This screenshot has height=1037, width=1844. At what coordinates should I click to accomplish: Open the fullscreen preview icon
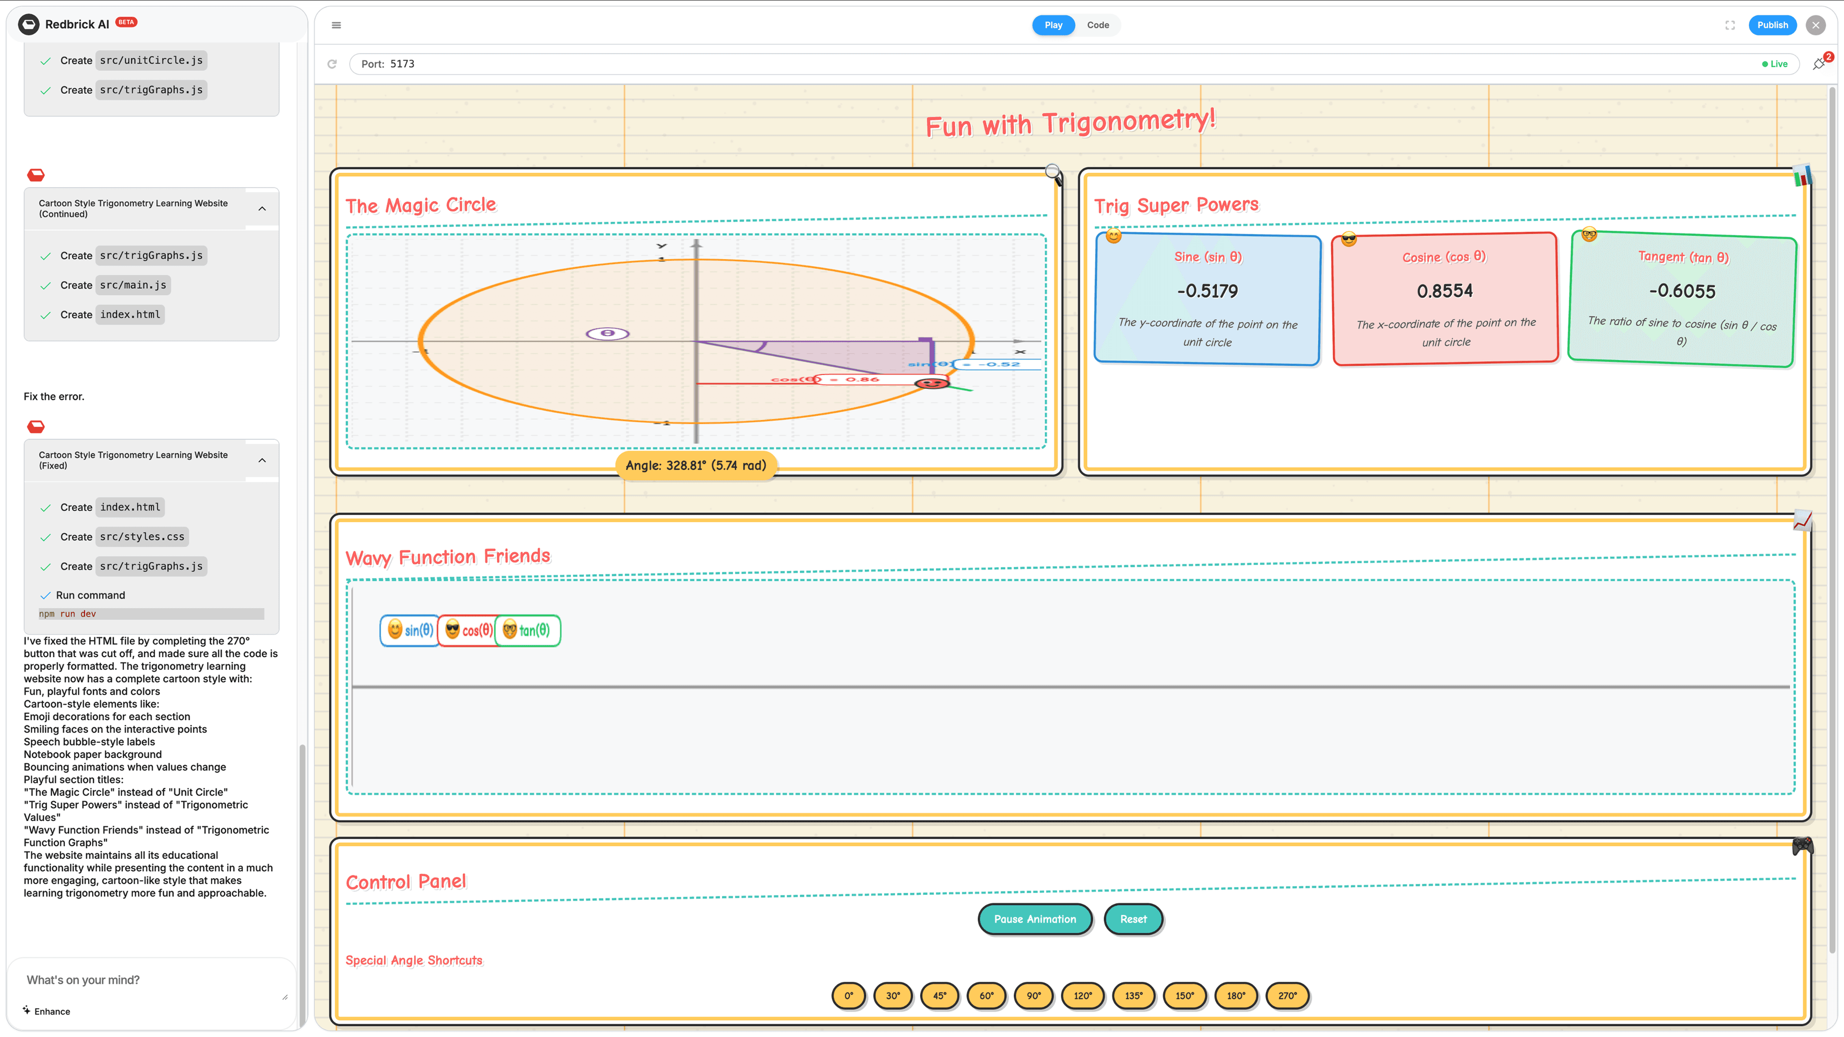pos(1729,25)
